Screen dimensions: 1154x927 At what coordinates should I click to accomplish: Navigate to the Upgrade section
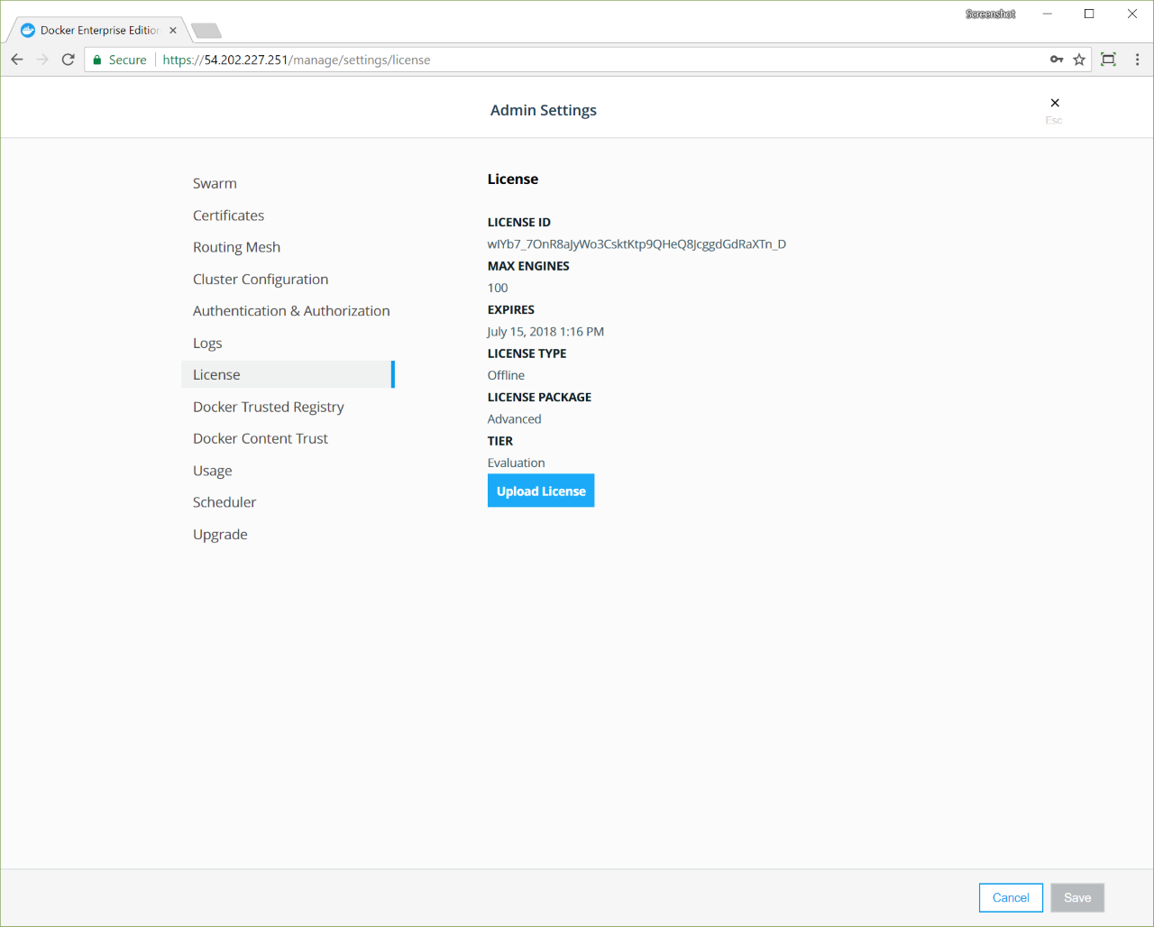(220, 535)
